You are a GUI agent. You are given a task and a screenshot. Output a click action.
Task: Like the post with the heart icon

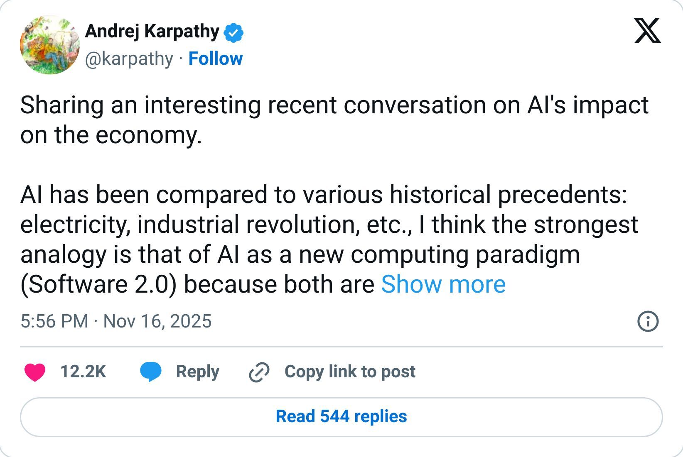pos(35,372)
